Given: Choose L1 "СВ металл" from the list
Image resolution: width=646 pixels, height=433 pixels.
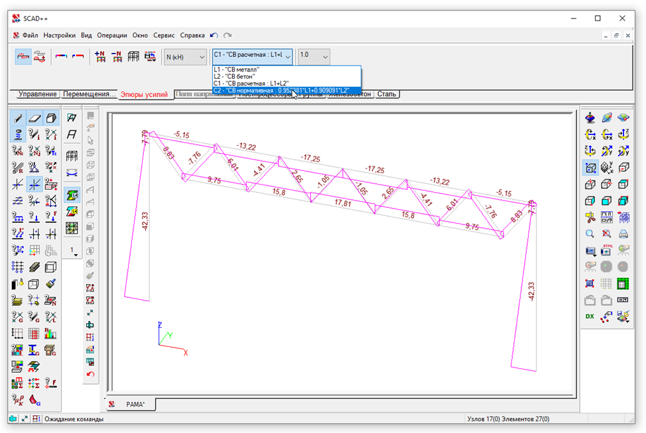Looking at the screenshot, I should (287, 70).
